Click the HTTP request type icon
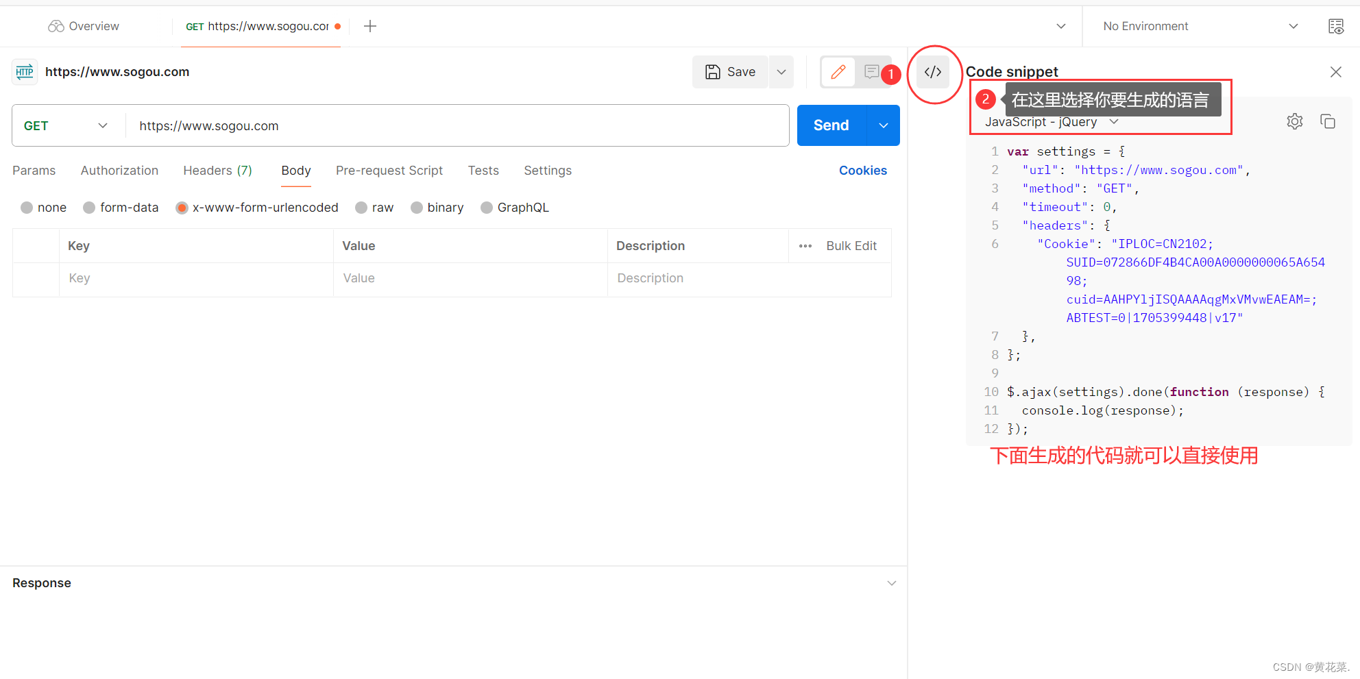1360x679 pixels. click(25, 72)
